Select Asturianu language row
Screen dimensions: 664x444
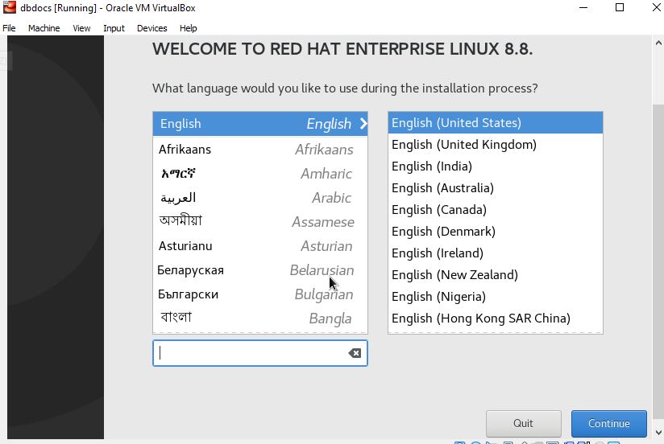(x=260, y=245)
